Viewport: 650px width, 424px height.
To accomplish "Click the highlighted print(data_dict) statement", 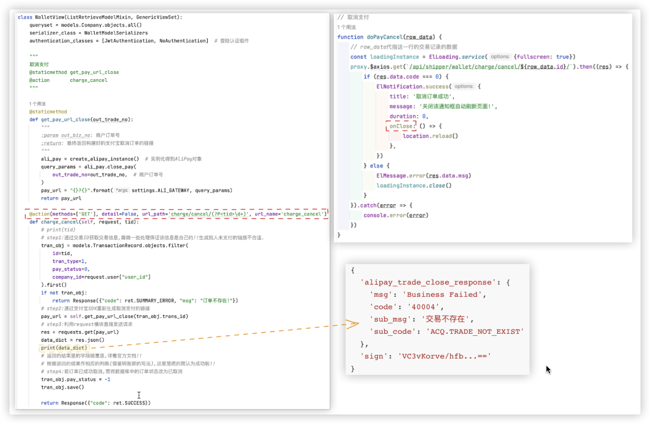I will point(64,348).
